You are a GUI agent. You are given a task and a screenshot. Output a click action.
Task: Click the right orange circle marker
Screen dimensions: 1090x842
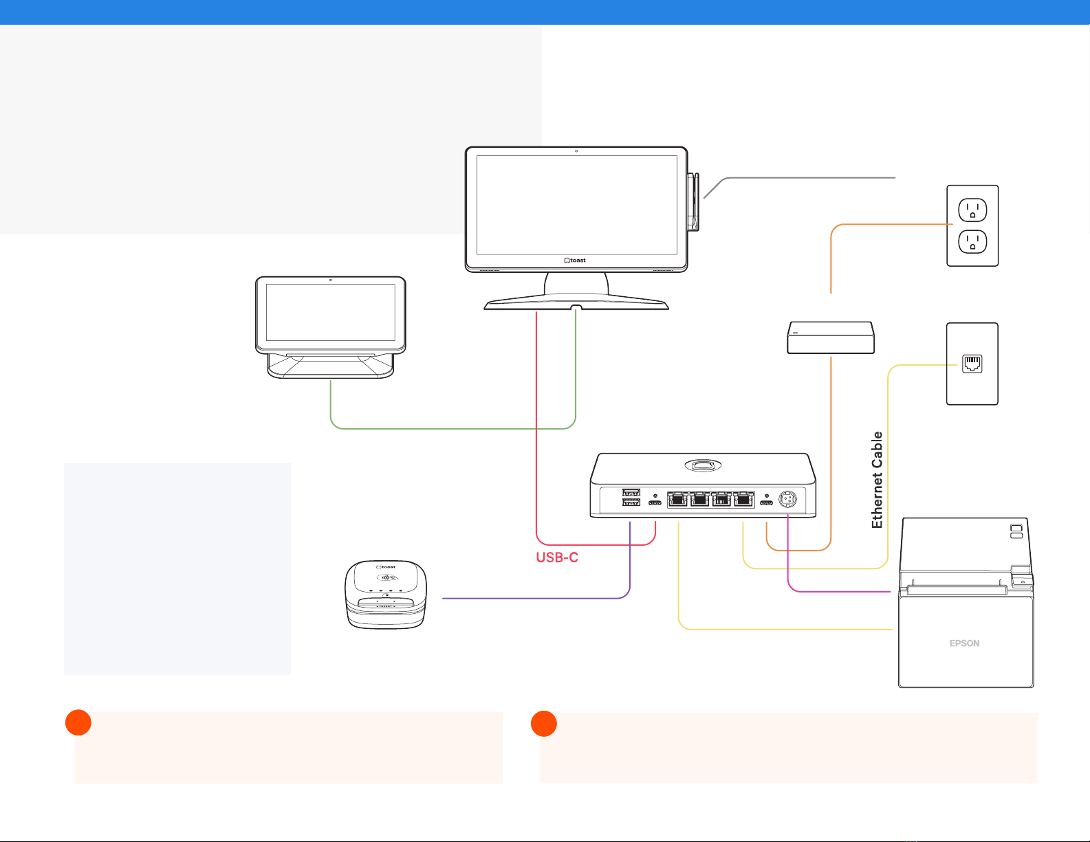coord(544,724)
